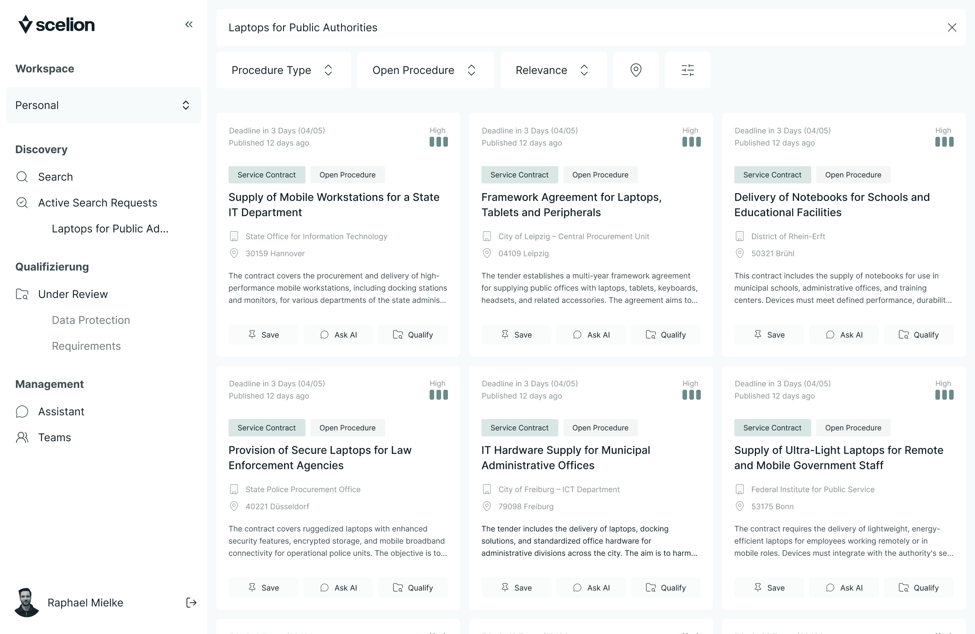The height and width of the screenshot is (634, 975).
Task: Qualify the Supply of Mobile Workstations tender
Action: (x=413, y=335)
